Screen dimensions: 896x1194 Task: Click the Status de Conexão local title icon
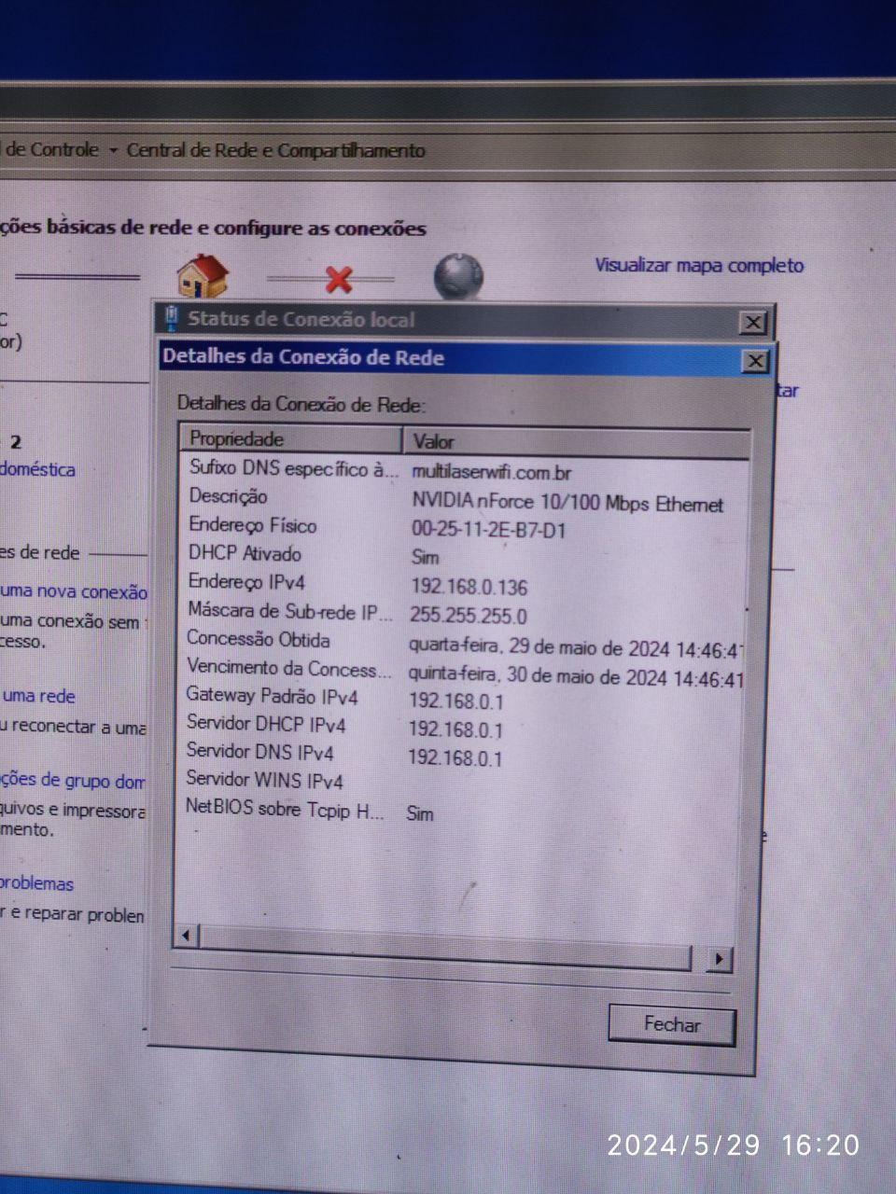tap(171, 319)
